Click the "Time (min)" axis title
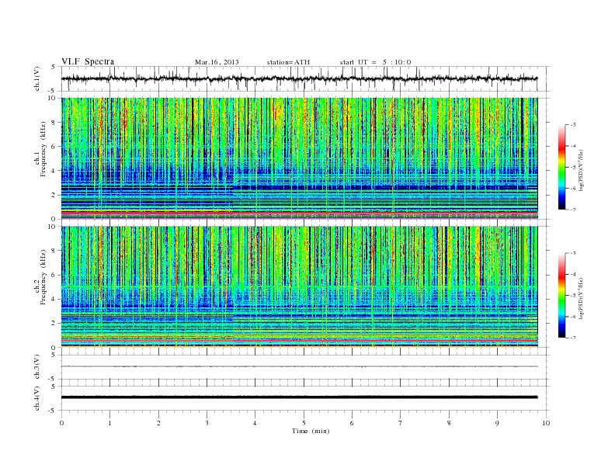This screenshot has width=615, height=475. [311, 431]
